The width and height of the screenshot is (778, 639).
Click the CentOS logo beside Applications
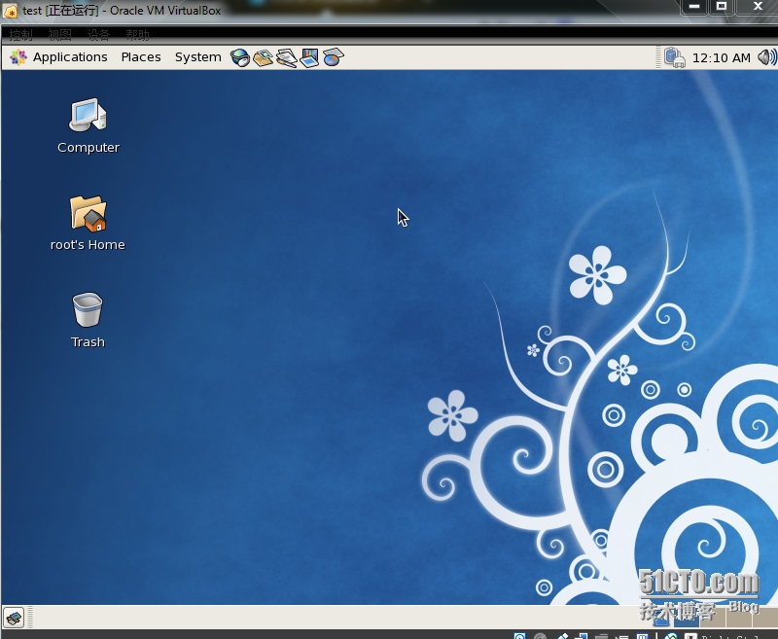coord(18,57)
